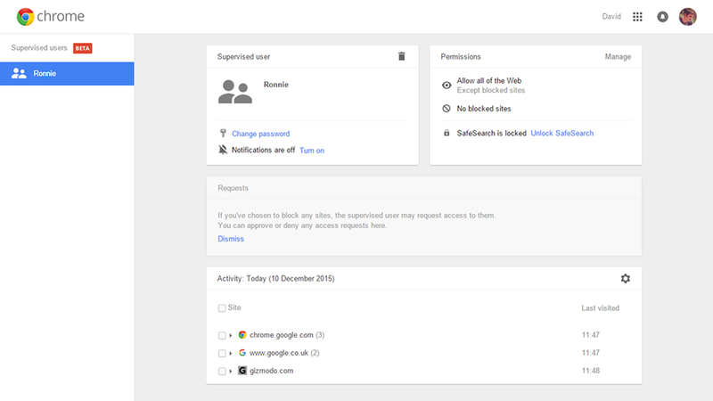This screenshot has height=401, width=713.
Task: Open the profile avatar picture
Action: click(687, 17)
